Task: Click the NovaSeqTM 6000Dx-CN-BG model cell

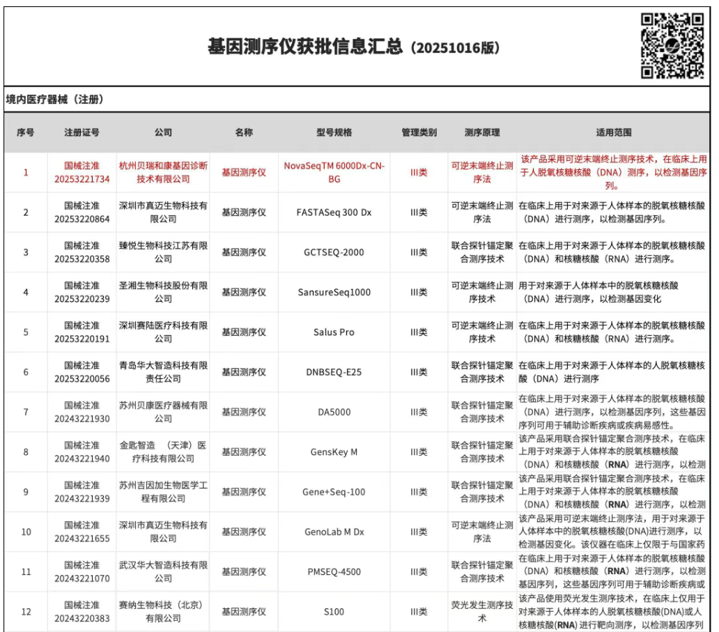Action: click(334, 172)
